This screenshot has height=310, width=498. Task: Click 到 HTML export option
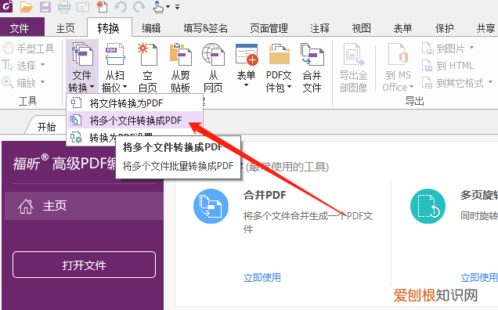click(448, 66)
